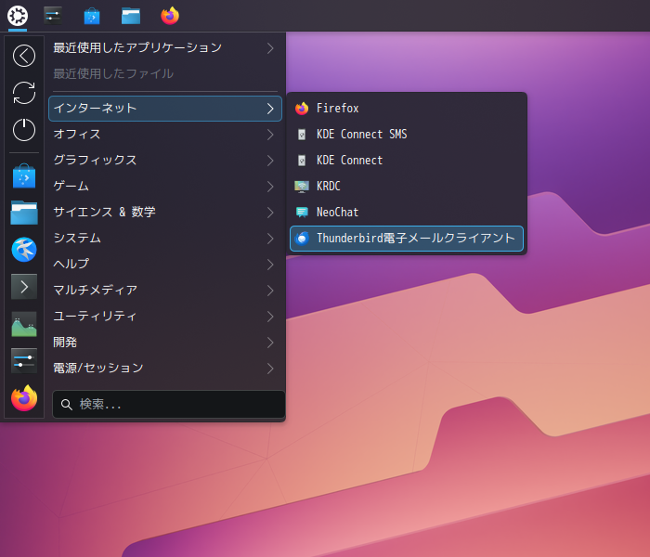Launch Firefox from the Internet submenu
The image size is (650, 557).
point(407,109)
